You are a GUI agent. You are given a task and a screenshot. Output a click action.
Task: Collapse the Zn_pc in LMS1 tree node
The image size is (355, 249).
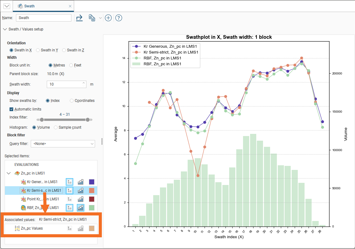pyautogui.click(x=9, y=173)
